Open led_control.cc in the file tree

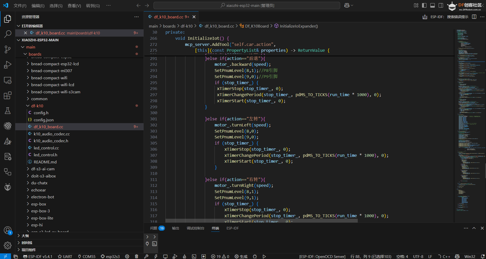pos(46,148)
